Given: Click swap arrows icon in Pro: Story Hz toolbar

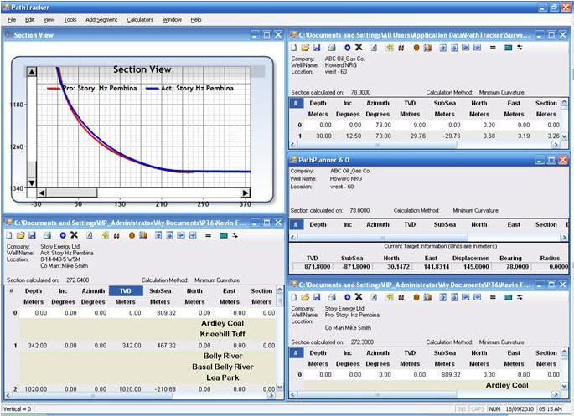Looking at the screenshot, I should pyautogui.click(x=520, y=297).
